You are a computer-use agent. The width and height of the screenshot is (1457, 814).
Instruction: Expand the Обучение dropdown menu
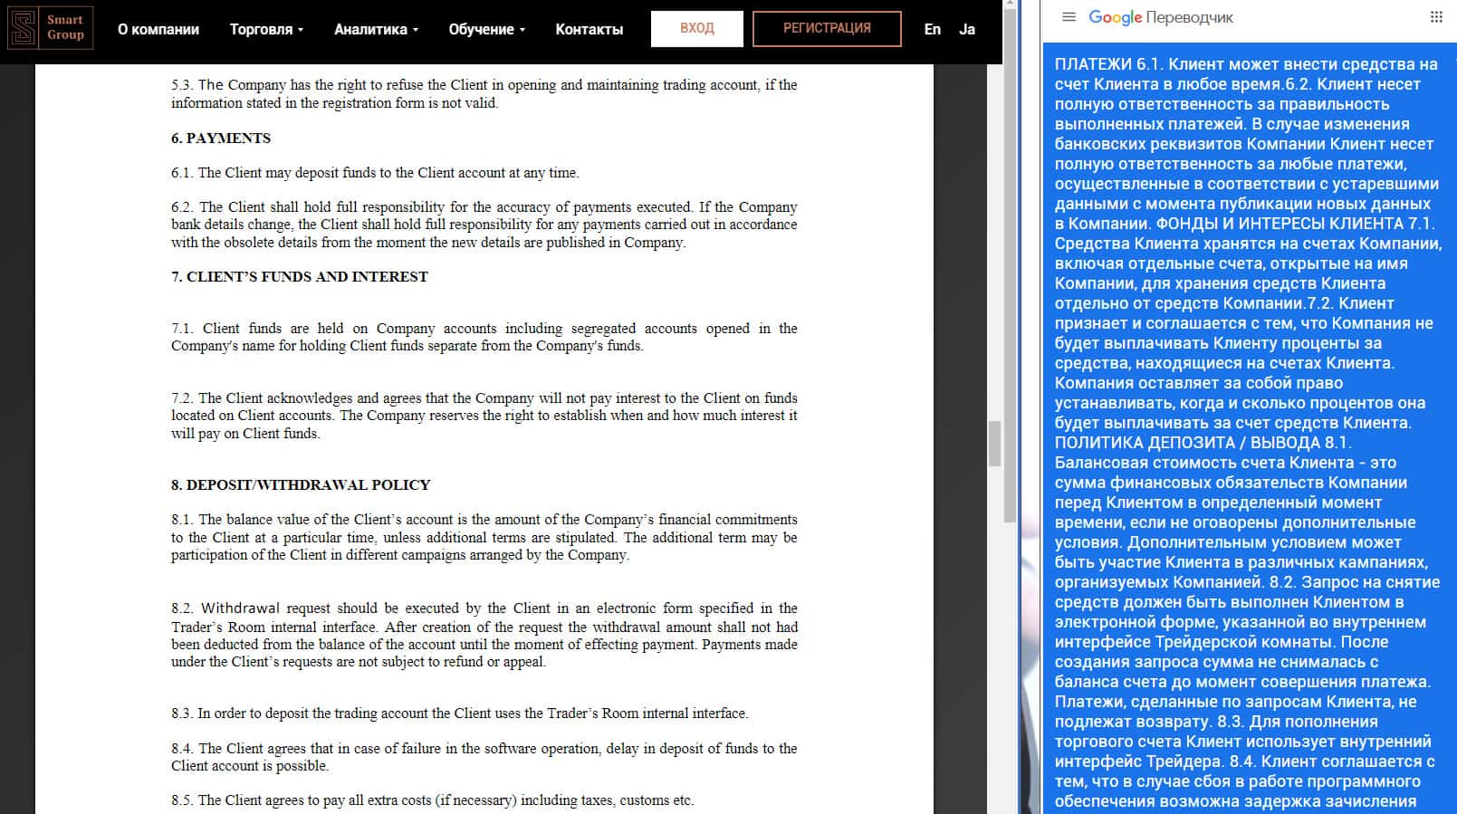click(x=486, y=29)
